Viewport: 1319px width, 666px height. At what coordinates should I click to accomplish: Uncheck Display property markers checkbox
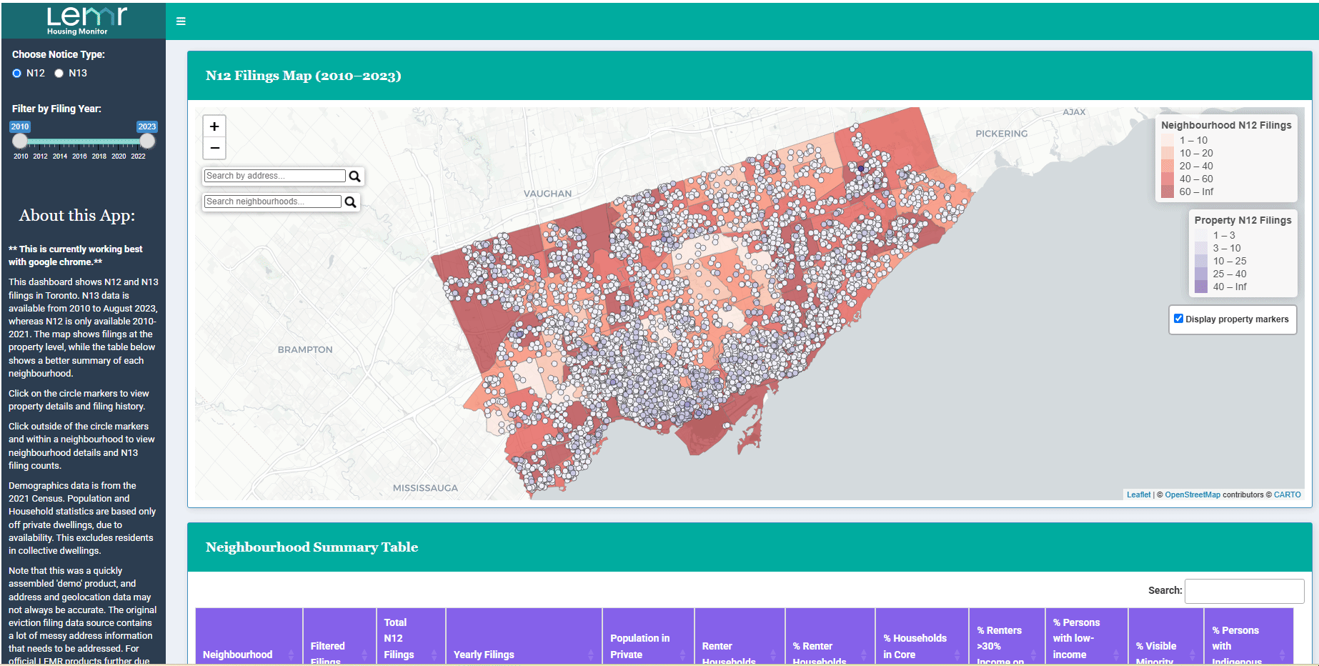pyautogui.click(x=1178, y=319)
